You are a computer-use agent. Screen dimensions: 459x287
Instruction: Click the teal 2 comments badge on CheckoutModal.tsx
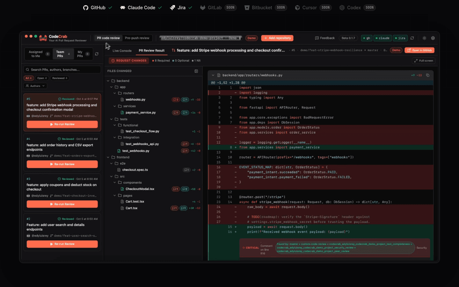pos(185,189)
